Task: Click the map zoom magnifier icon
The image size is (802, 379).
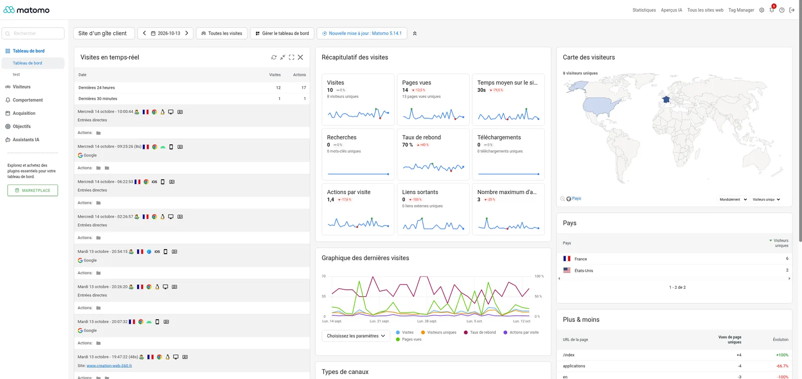Action: [562, 199]
